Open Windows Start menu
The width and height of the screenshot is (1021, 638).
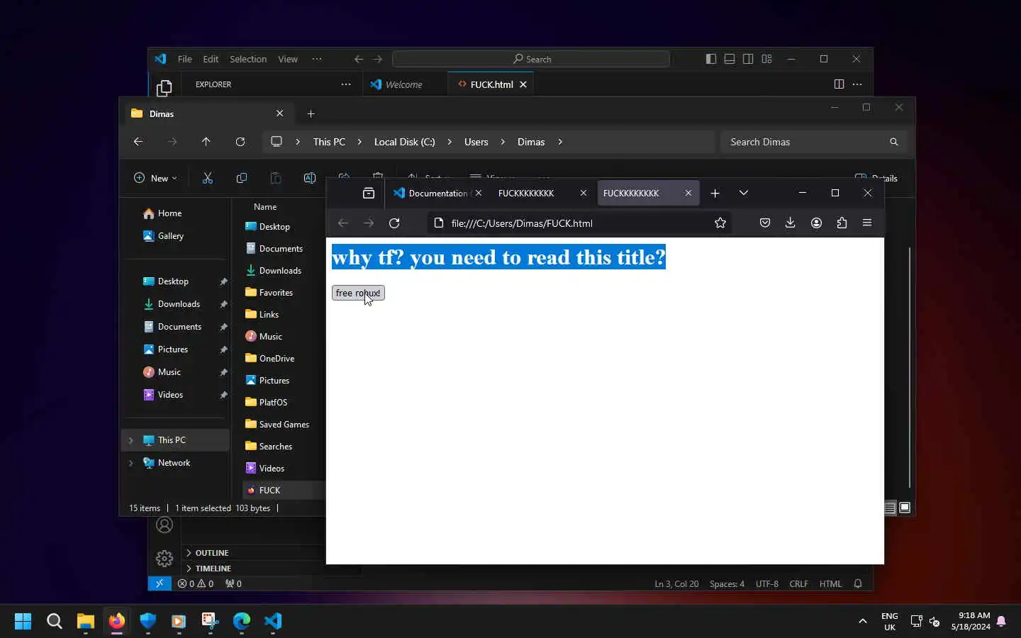click(23, 622)
